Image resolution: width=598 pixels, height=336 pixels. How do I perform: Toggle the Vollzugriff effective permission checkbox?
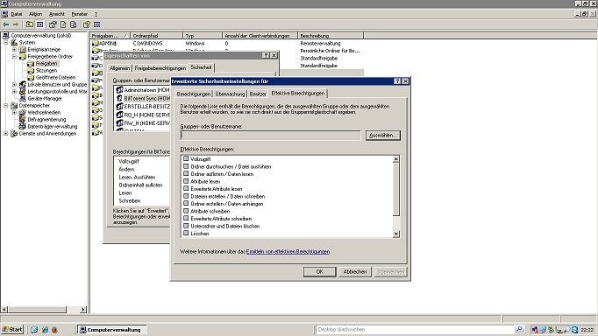pos(186,158)
